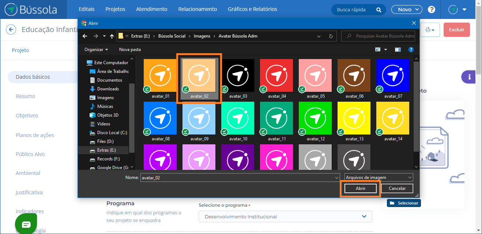Image resolution: width=482 pixels, height=234 pixels.
Task: Open the Público Alvo sidebar section
Action: coord(30,154)
